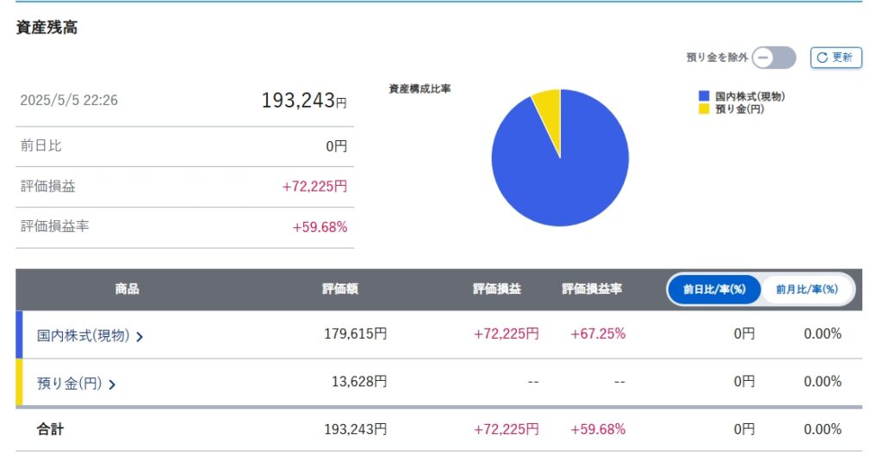Click blue legend square for 国内株式(現物)
Image resolution: width=882 pixels, height=460 pixels.
click(705, 96)
